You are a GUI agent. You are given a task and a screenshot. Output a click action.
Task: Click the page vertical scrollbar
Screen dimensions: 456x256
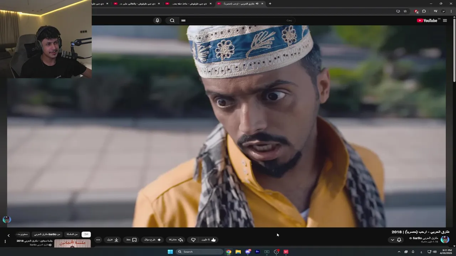(x=454, y=50)
